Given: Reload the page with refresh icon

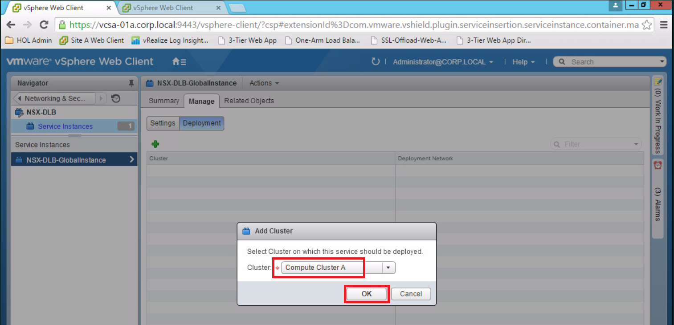Looking at the screenshot, I should coord(44,25).
